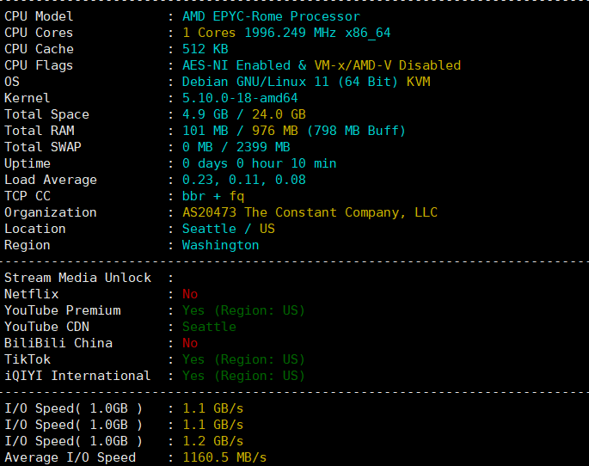
Task: Select the 'CPU Model' label
Action: coord(39,16)
